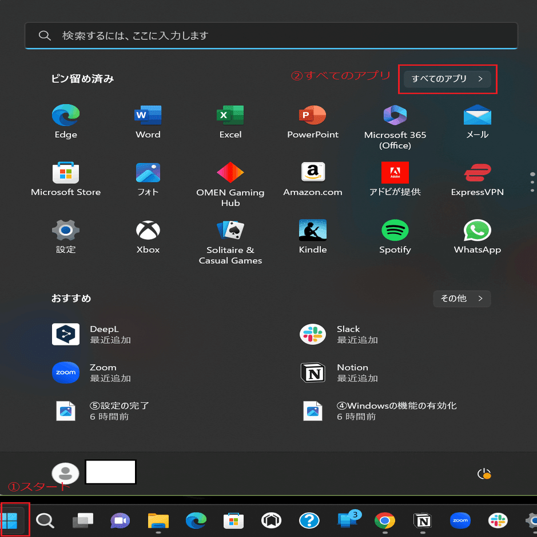Expand the その他 recommended list

pyautogui.click(x=462, y=299)
